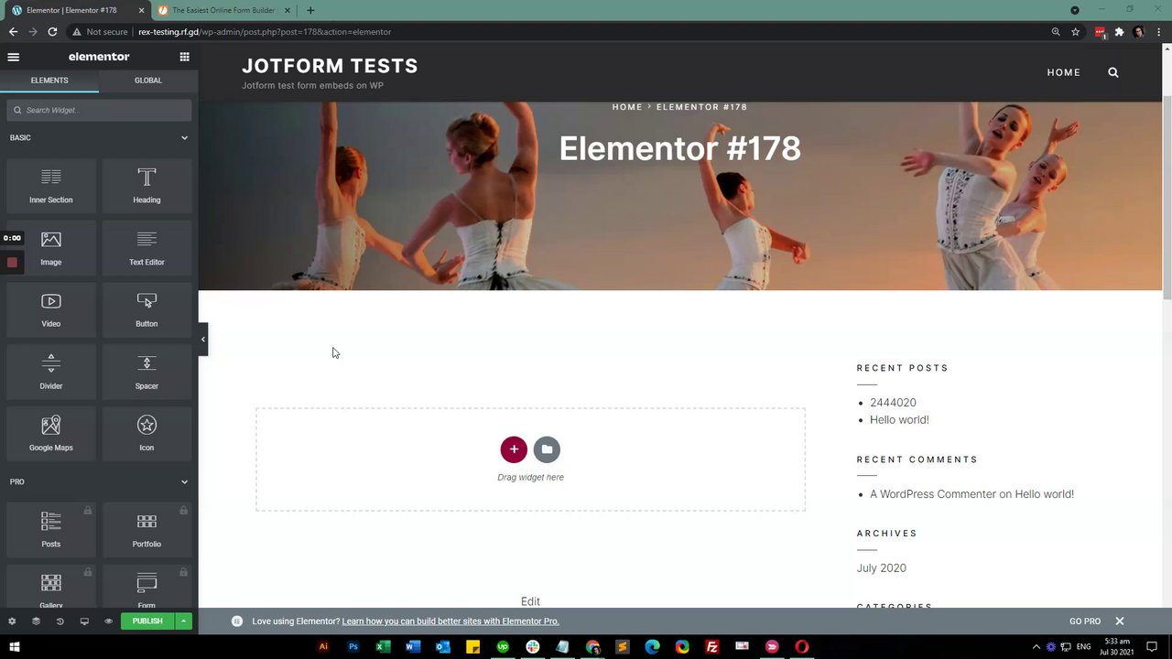Open the Hello world! recent post link
Screen dimensions: 1172x659
(899, 420)
